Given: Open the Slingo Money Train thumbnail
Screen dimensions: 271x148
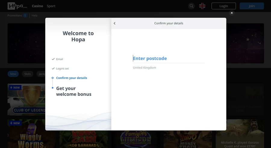Looking at the screenshot, I should coord(188,139).
